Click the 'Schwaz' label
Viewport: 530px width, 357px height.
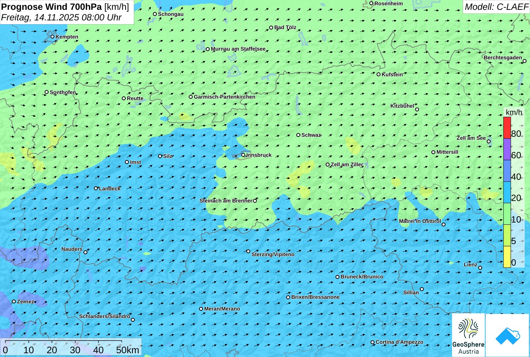point(311,135)
